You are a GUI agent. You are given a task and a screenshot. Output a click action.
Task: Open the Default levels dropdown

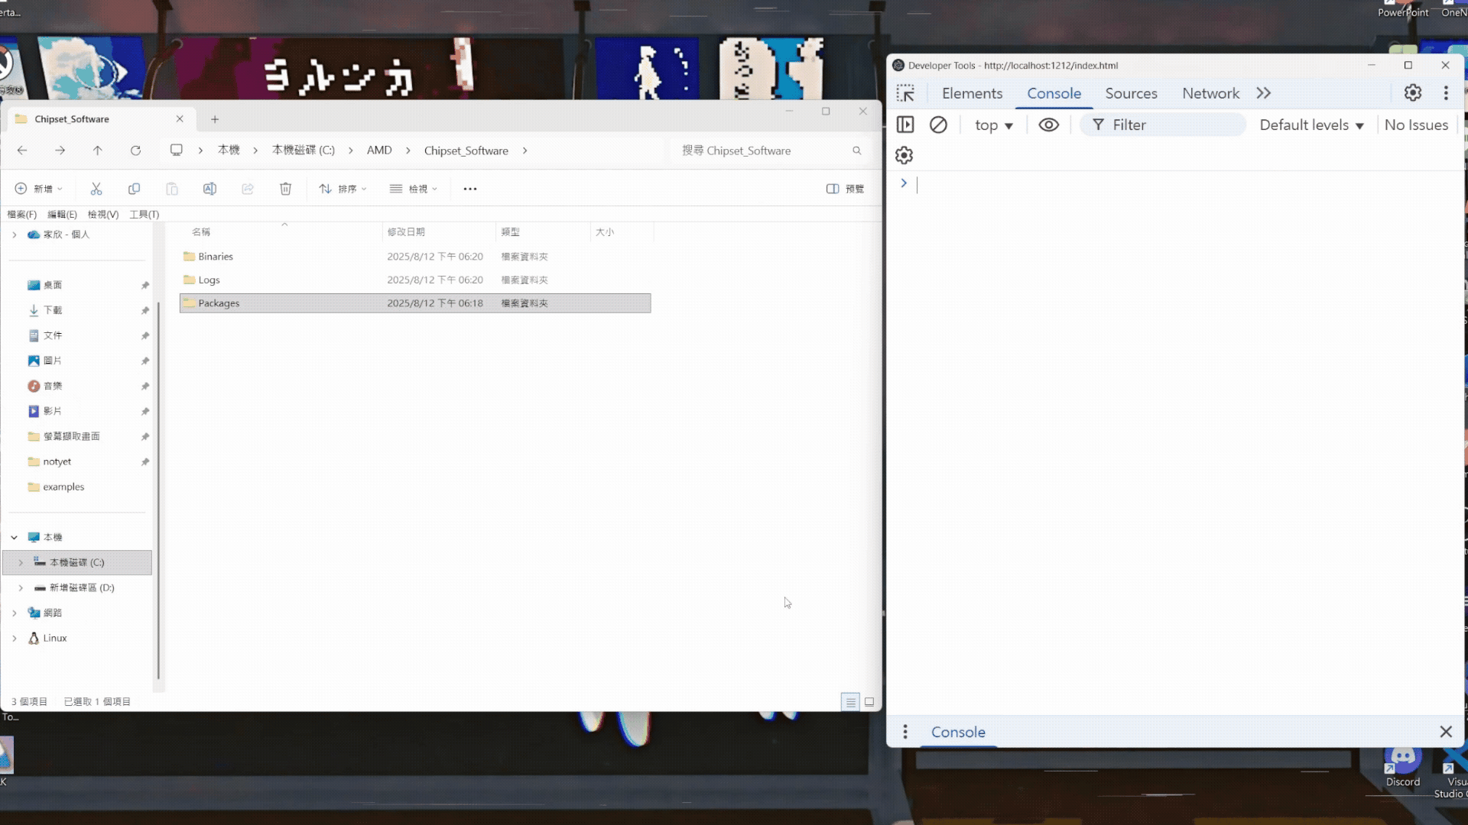[x=1310, y=125]
